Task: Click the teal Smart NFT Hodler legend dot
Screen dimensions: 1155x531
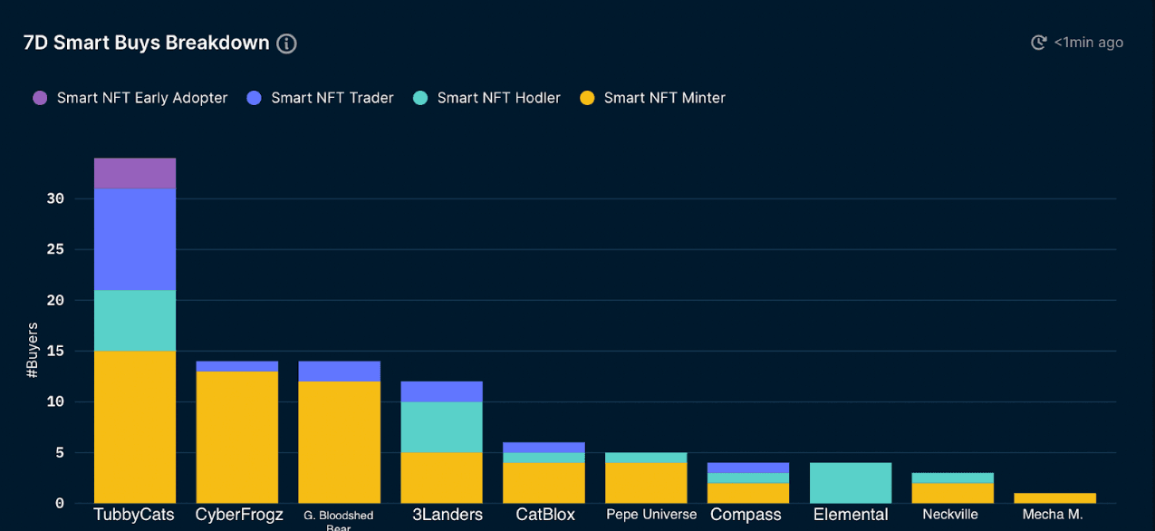Action: 420,97
